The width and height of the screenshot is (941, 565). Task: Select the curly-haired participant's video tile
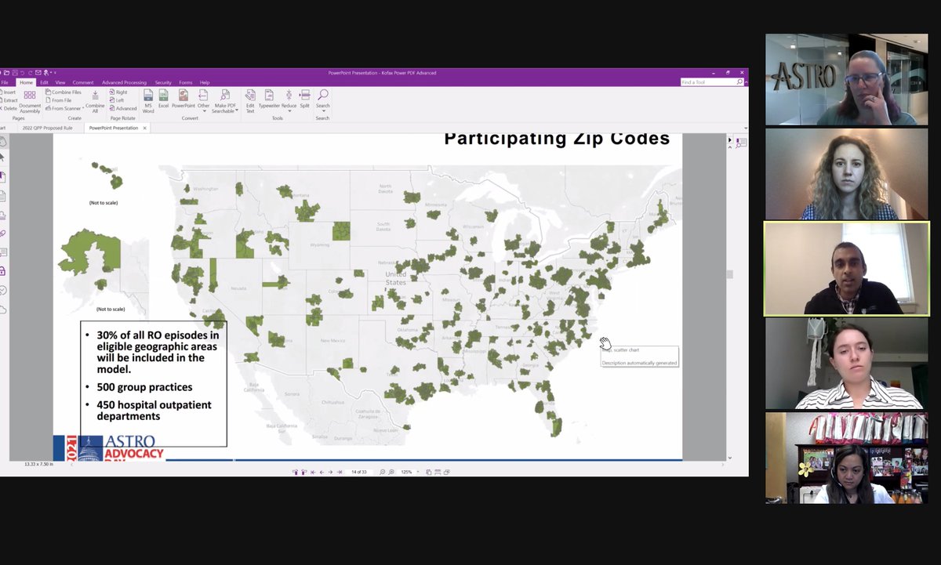pos(846,174)
